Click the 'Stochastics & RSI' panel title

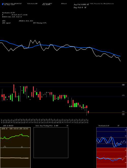tap(109, 126)
